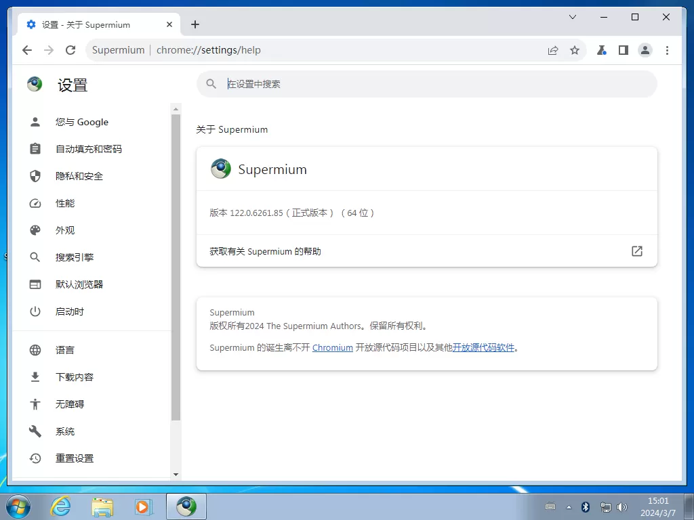Open the tab search chevron at top right
The width and height of the screenshot is (694, 520).
click(572, 17)
